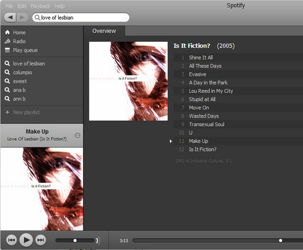
Task: Open the 'sweet' saved search
Action: [x=20, y=81]
